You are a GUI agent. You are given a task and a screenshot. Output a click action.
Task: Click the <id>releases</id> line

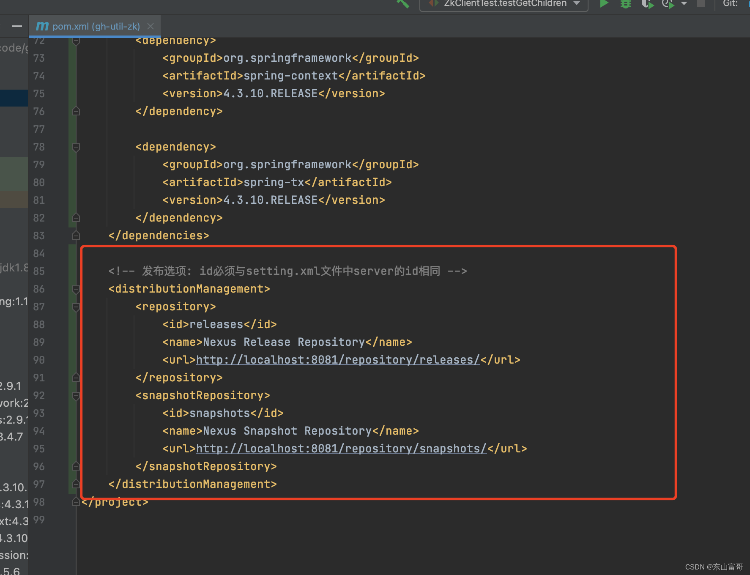pyautogui.click(x=219, y=324)
